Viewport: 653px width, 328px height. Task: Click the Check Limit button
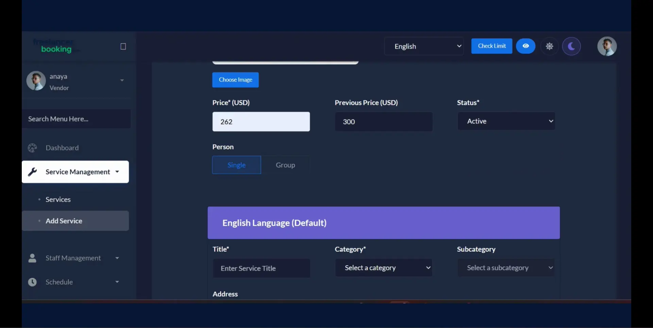click(x=491, y=46)
